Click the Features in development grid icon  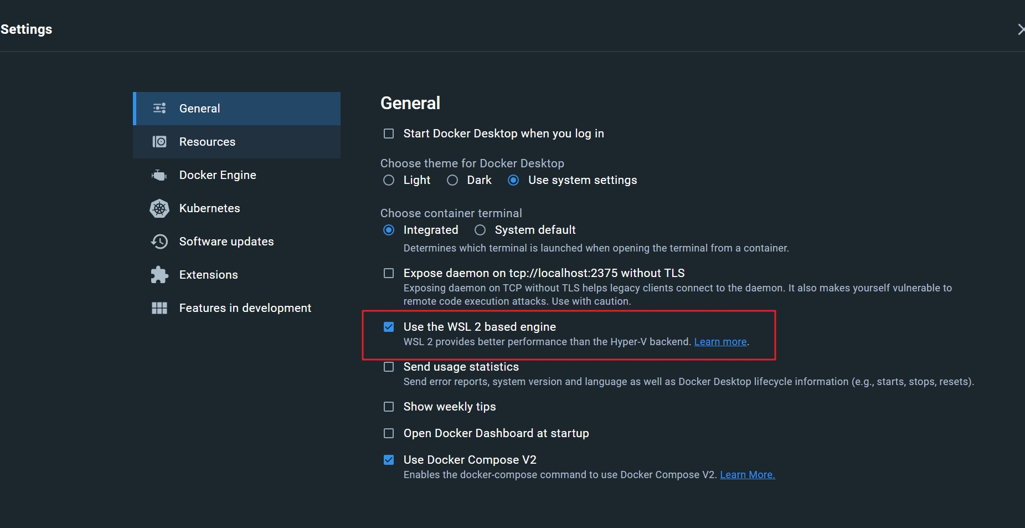[159, 308]
